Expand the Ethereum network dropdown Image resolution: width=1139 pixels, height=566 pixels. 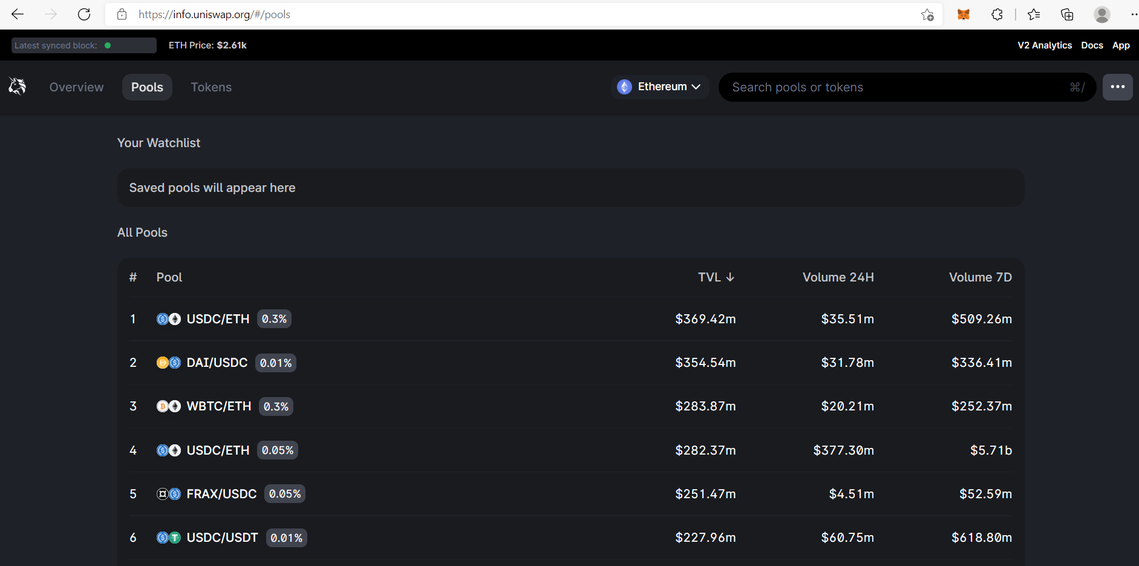(x=659, y=87)
